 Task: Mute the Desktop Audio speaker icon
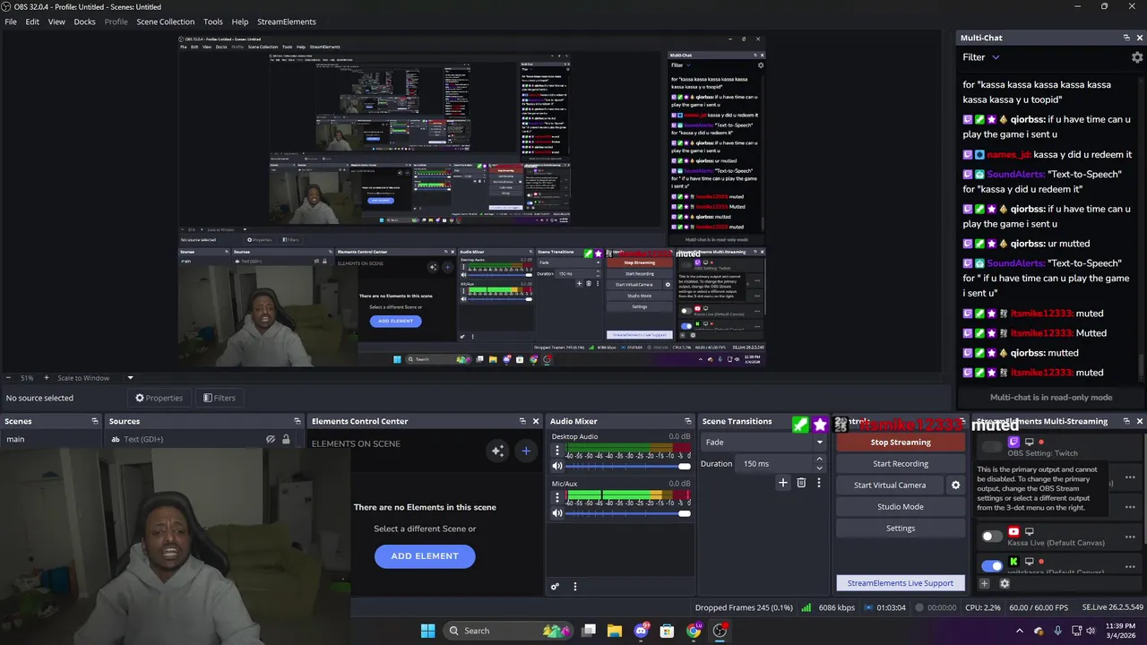(x=557, y=466)
